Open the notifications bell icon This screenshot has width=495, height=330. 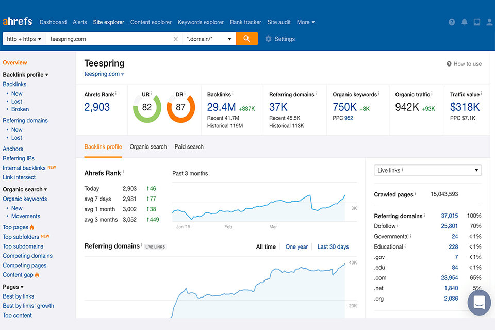tap(464, 22)
